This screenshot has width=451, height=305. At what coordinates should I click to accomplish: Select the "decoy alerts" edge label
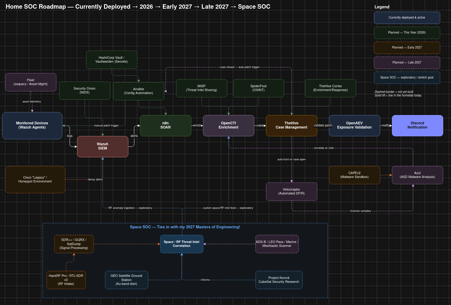pos(95,179)
